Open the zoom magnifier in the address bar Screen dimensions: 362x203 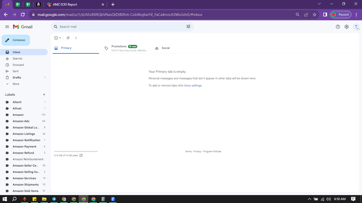[x=298, y=15]
